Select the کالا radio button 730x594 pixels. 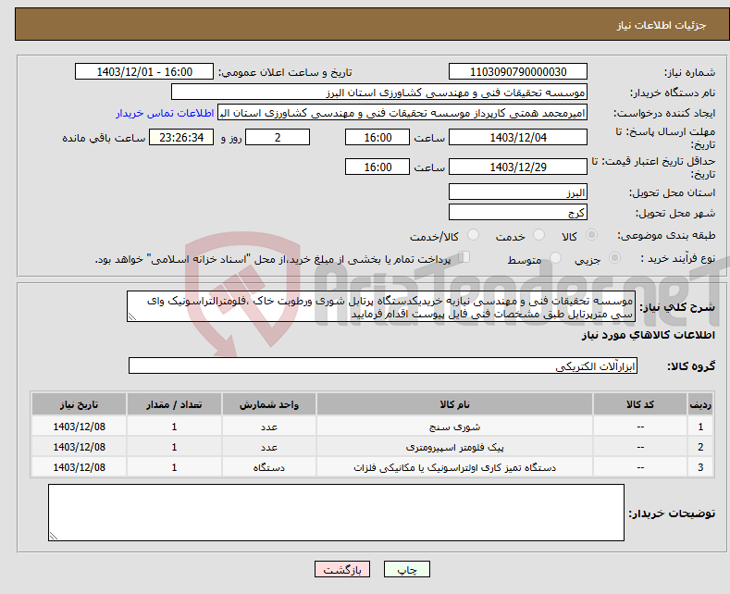coord(591,235)
